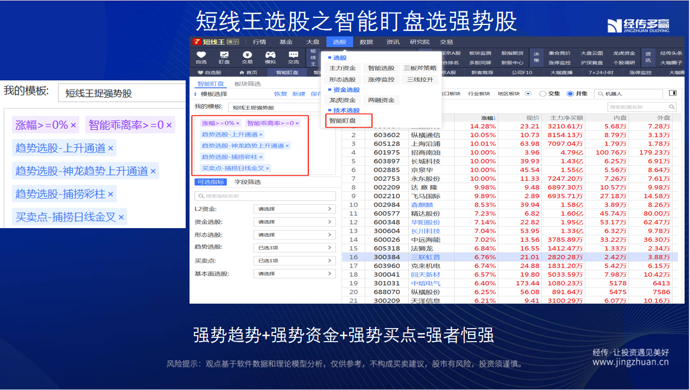Expand the round dropdown after 地区板块
This screenshot has height=390, width=690.
[x=528, y=94]
